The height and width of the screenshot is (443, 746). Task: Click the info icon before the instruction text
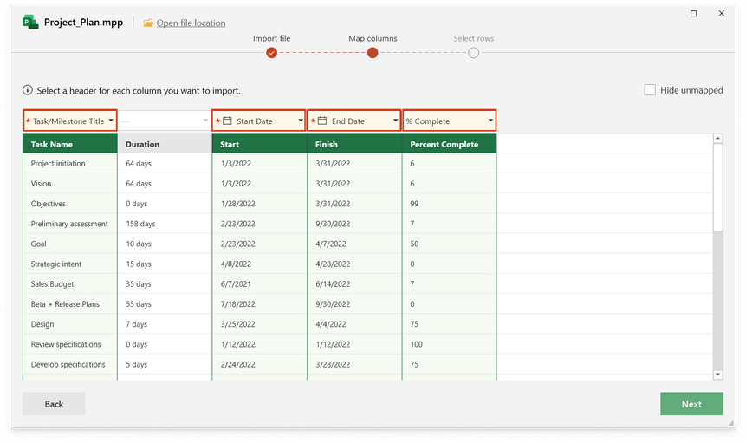tap(28, 90)
